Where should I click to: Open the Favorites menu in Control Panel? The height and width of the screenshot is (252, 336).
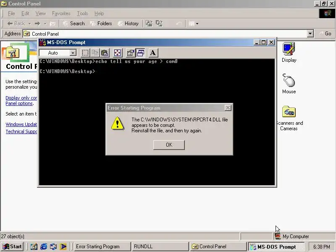click(61, 13)
